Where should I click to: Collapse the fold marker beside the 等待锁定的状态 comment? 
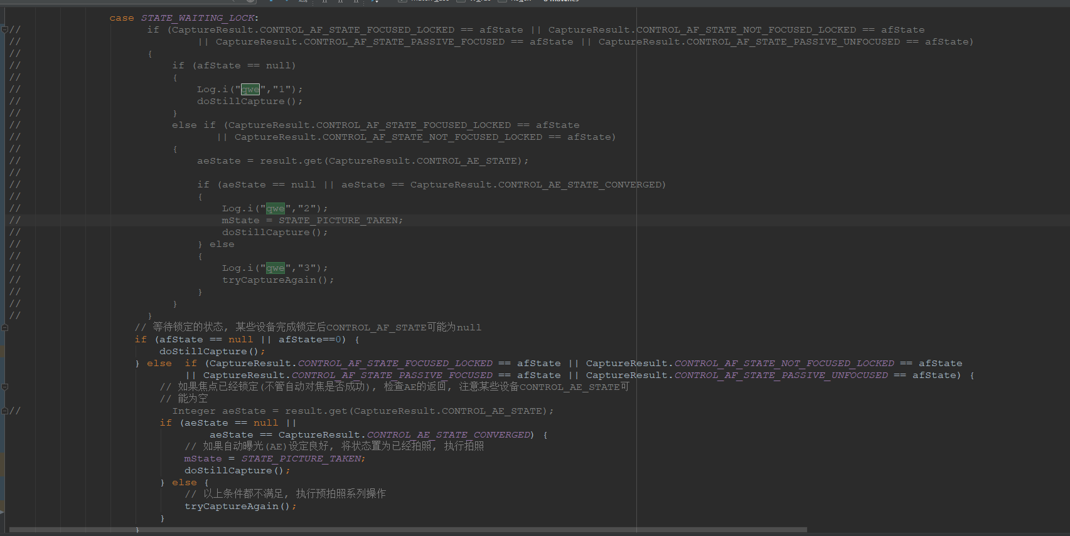point(4,327)
